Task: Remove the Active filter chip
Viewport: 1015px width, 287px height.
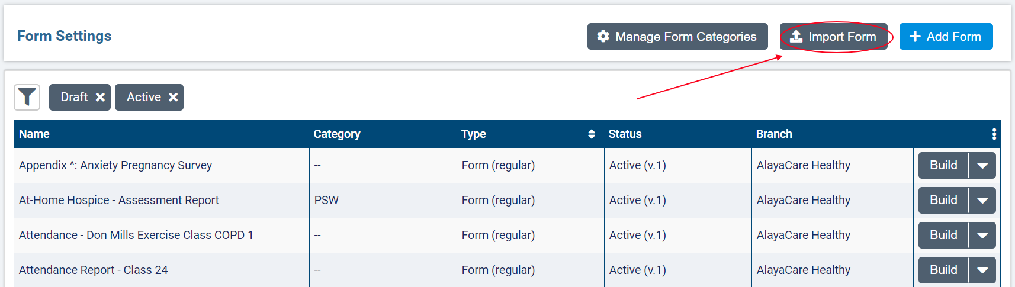Action: [173, 97]
